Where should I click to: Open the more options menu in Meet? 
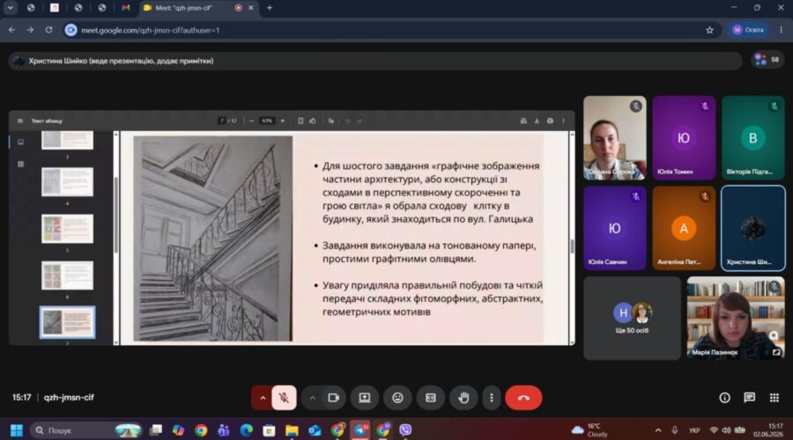pyautogui.click(x=491, y=398)
